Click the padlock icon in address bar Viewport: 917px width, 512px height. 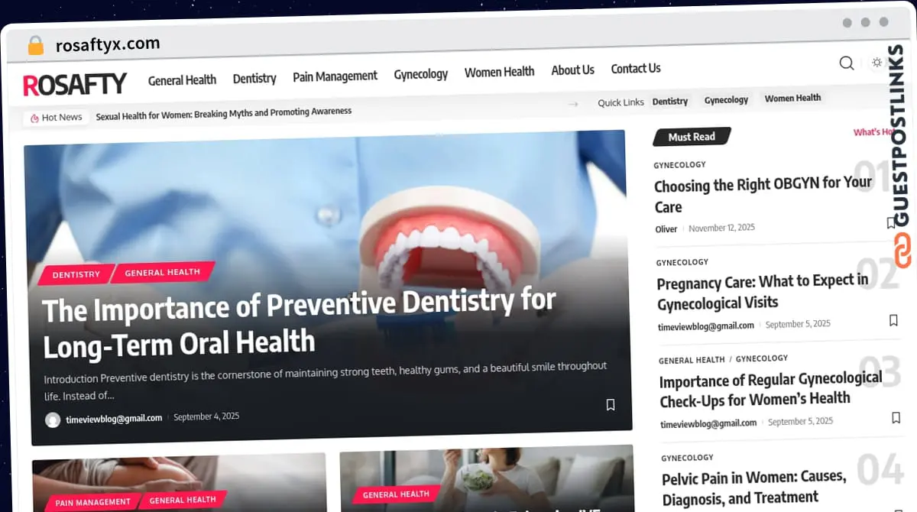(x=35, y=46)
